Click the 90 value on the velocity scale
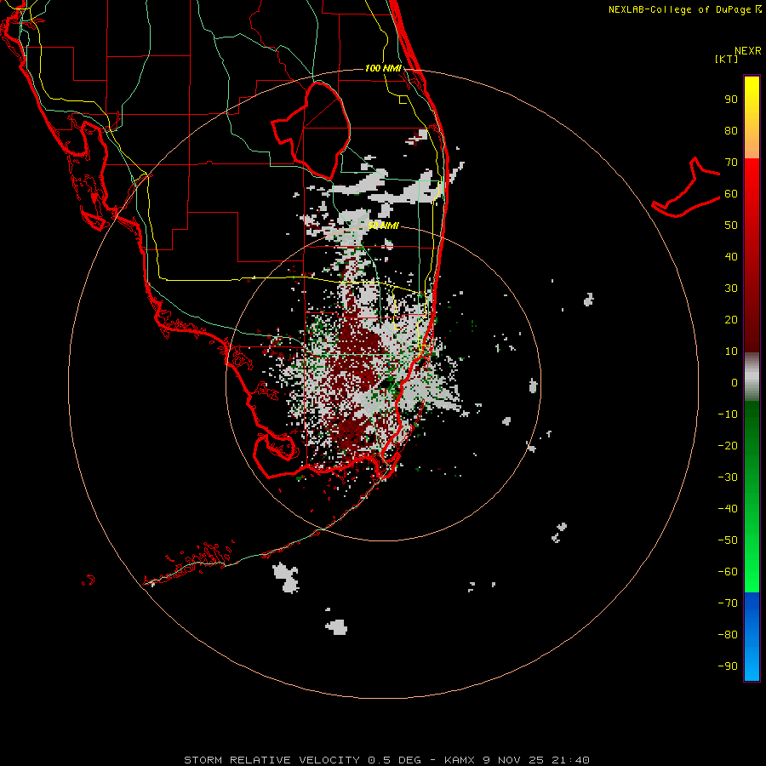Viewport: 766px width, 766px height. (731, 100)
